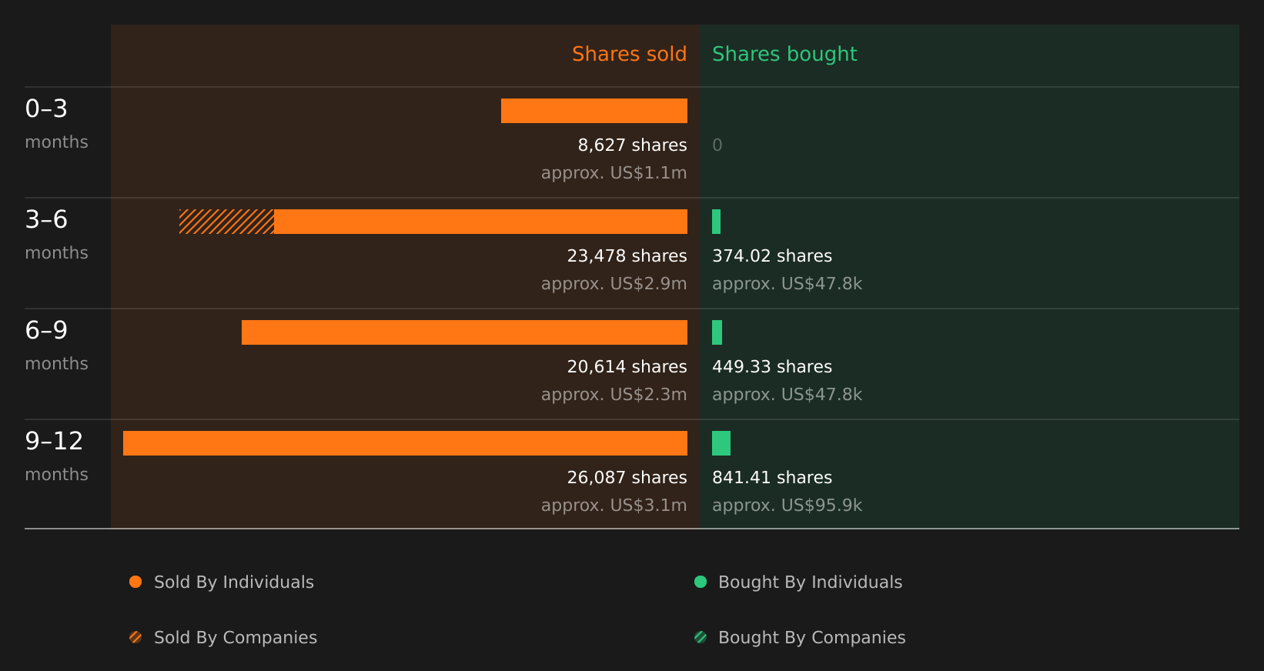Click the 20,614 shares value

pos(627,367)
